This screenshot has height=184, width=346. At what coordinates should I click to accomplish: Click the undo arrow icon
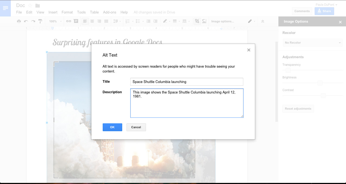click(x=26, y=21)
